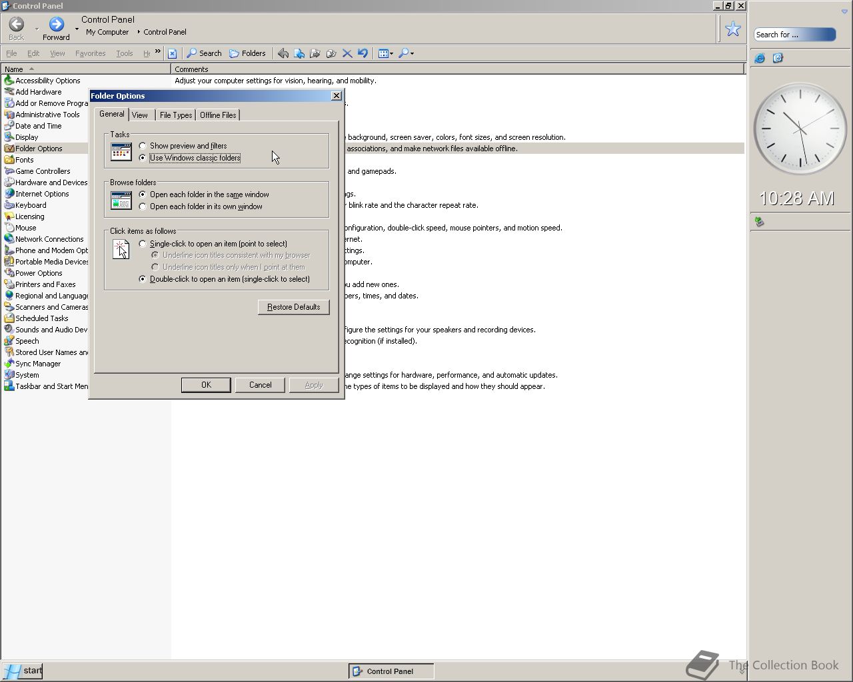Click the Search toolbar button
This screenshot has width=853, height=682.
204,53
